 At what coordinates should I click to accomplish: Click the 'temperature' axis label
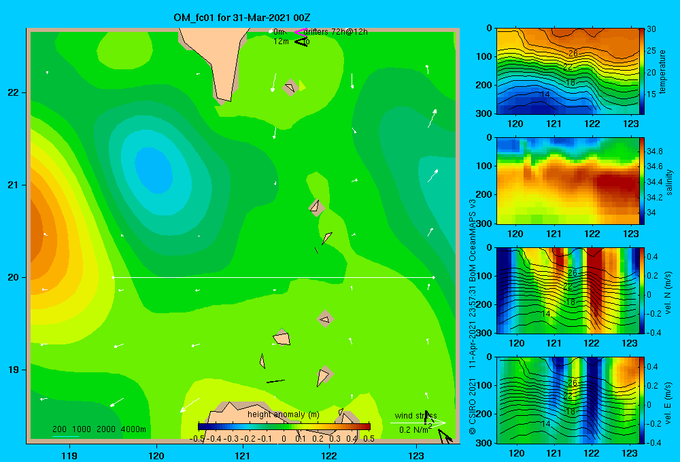(662, 71)
